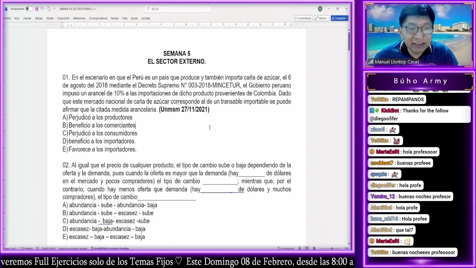Screen dimensions: 476x268
Task: Switch to Web Layout view icon
Action: coord(314,248)
